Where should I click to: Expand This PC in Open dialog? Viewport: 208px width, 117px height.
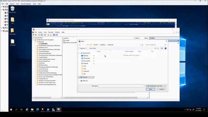point(79,77)
